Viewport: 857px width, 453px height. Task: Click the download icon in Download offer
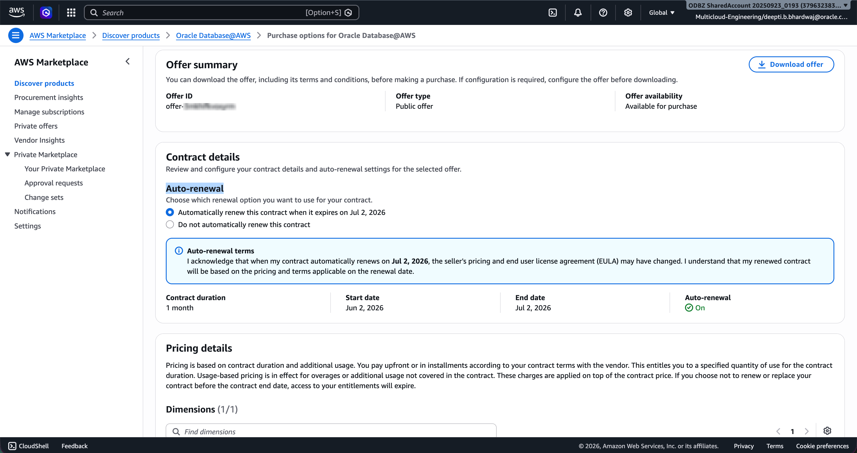coord(761,65)
